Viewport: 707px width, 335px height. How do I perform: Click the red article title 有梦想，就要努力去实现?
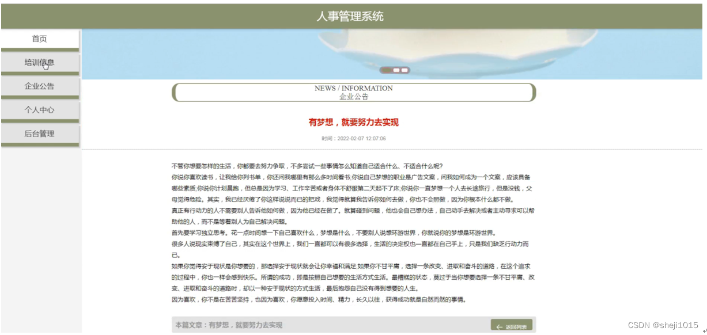[x=354, y=123]
